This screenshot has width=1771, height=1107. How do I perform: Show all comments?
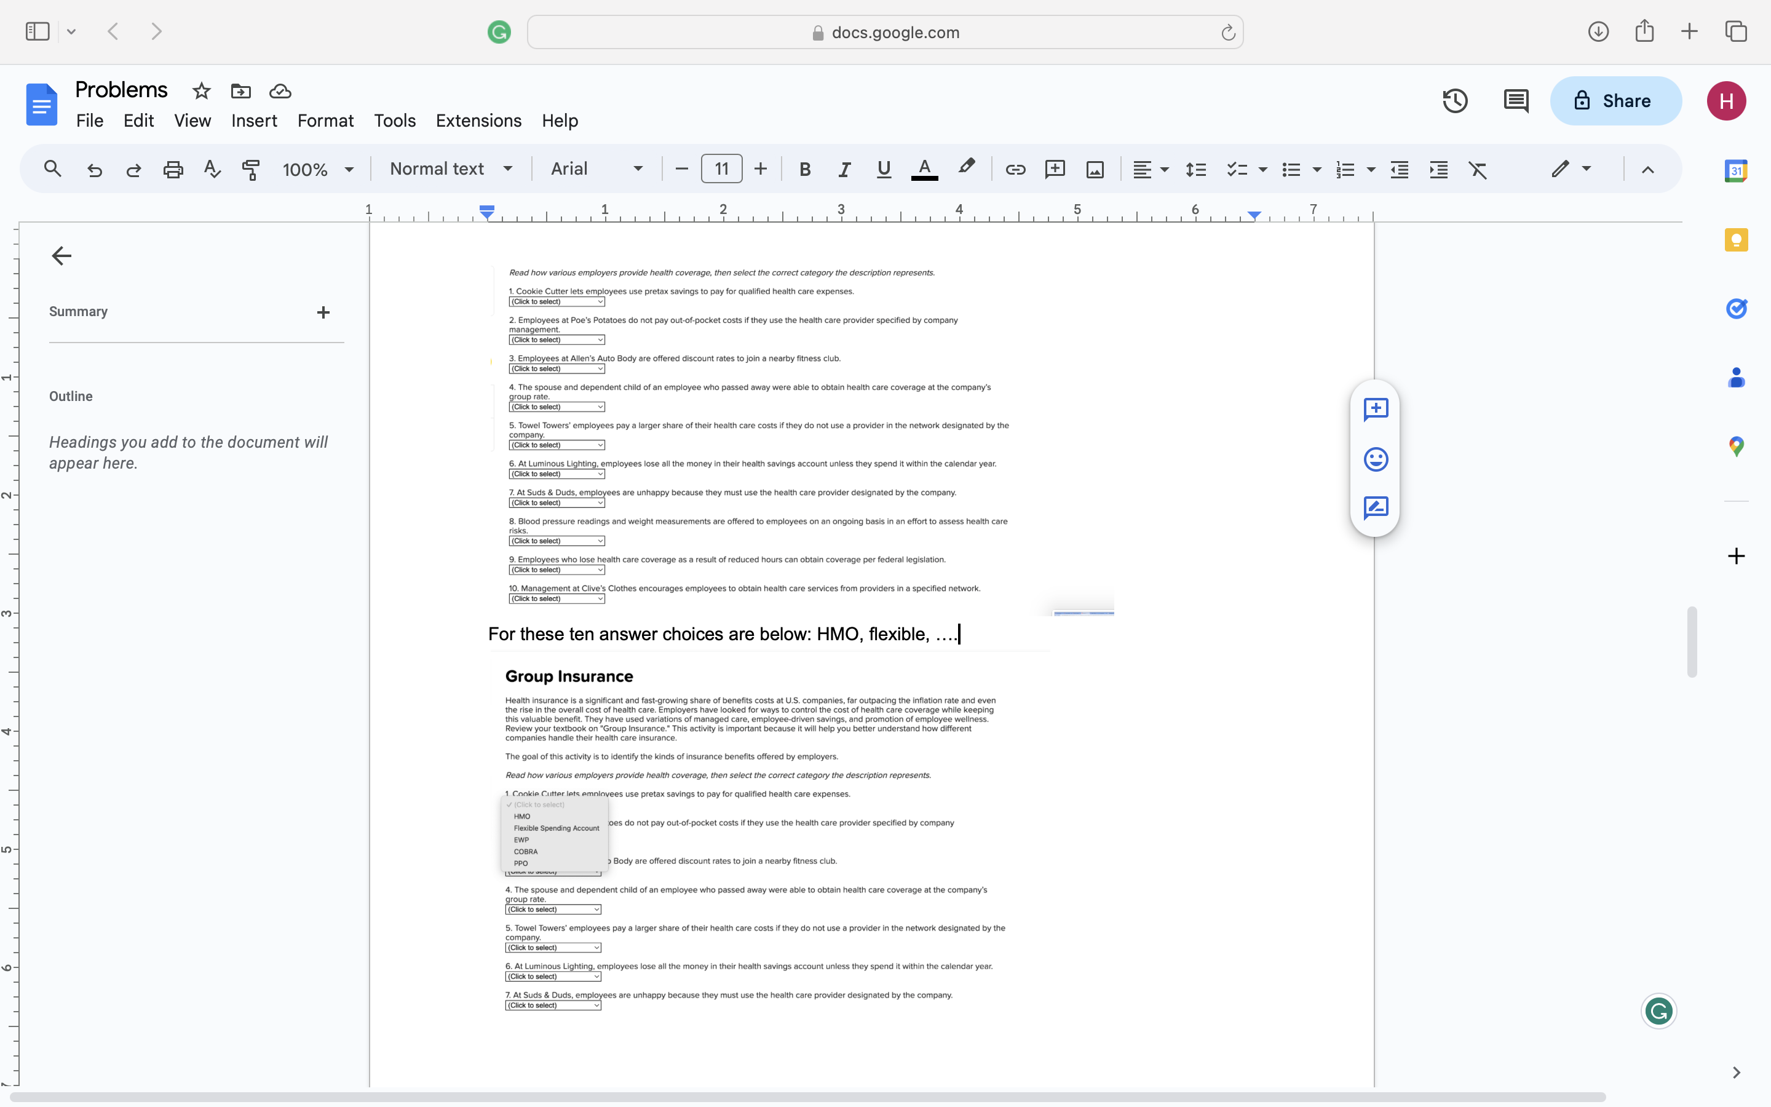tap(1516, 100)
